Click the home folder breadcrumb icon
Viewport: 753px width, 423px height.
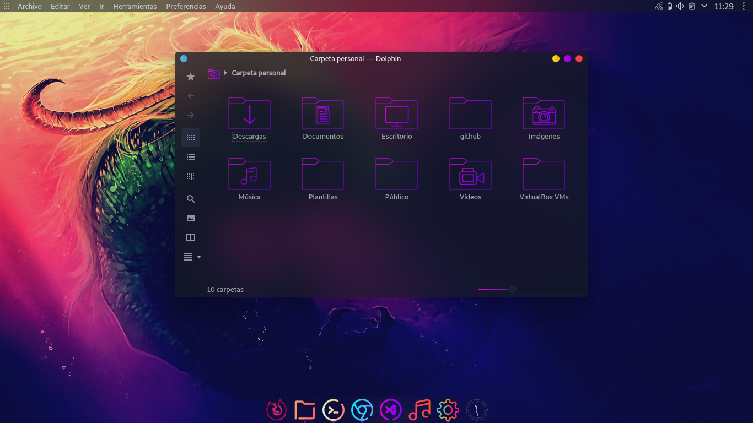coord(214,73)
